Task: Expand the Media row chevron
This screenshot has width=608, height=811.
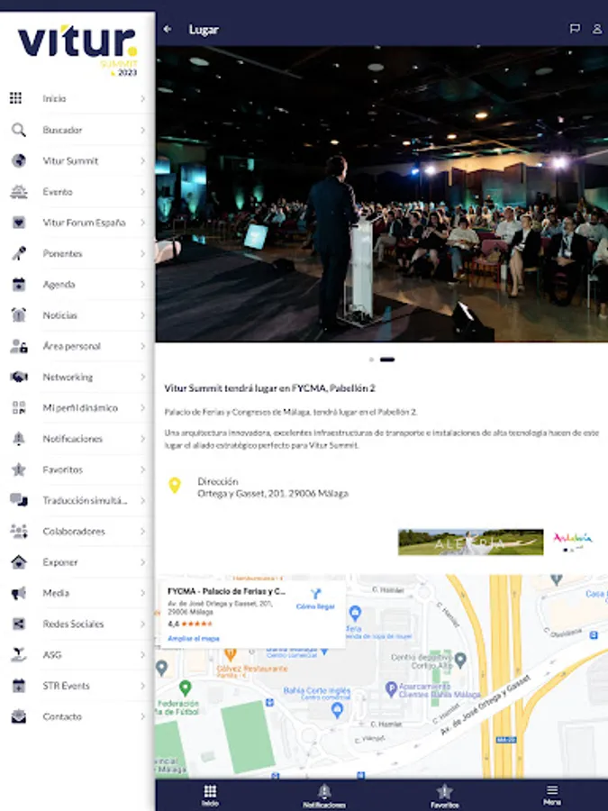Action: (142, 593)
